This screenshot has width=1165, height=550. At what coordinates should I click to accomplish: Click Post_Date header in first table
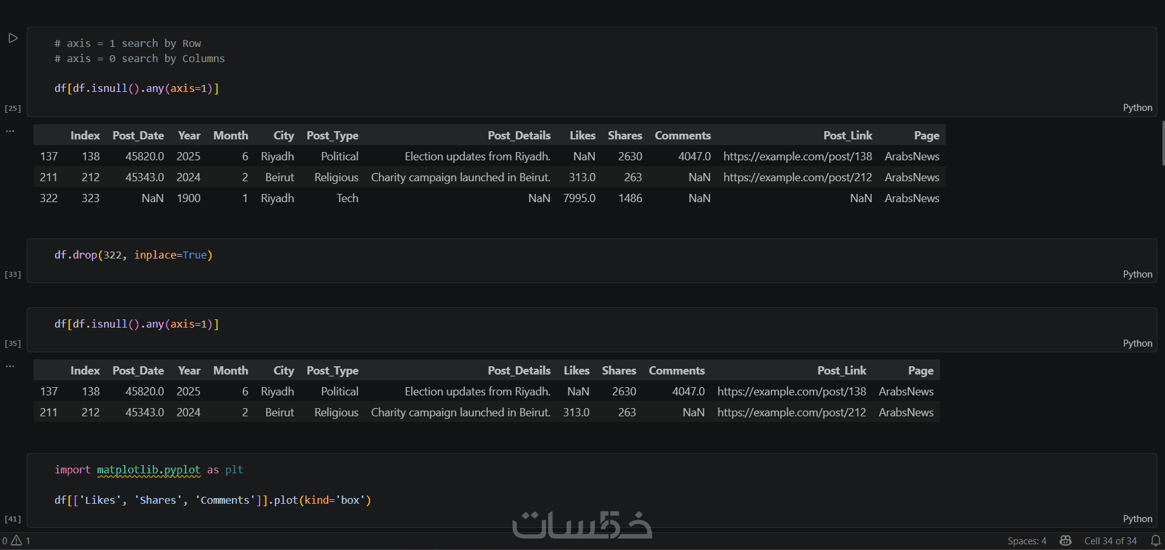click(138, 136)
